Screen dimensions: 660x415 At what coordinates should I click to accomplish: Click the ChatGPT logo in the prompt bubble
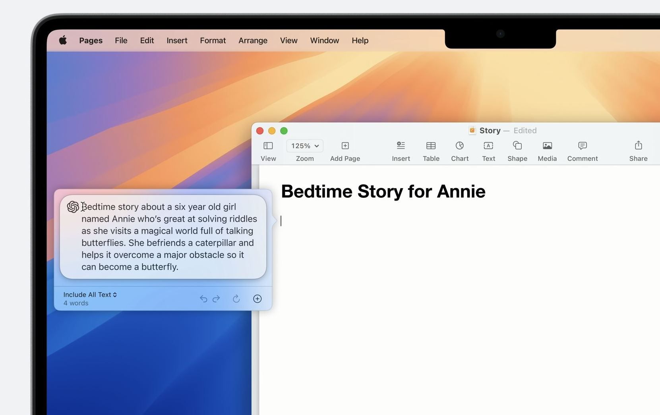click(x=73, y=207)
